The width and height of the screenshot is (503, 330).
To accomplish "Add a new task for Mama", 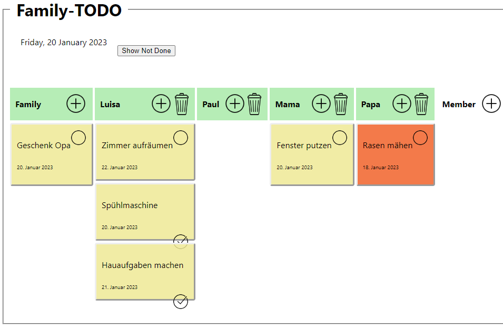I will point(321,104).
